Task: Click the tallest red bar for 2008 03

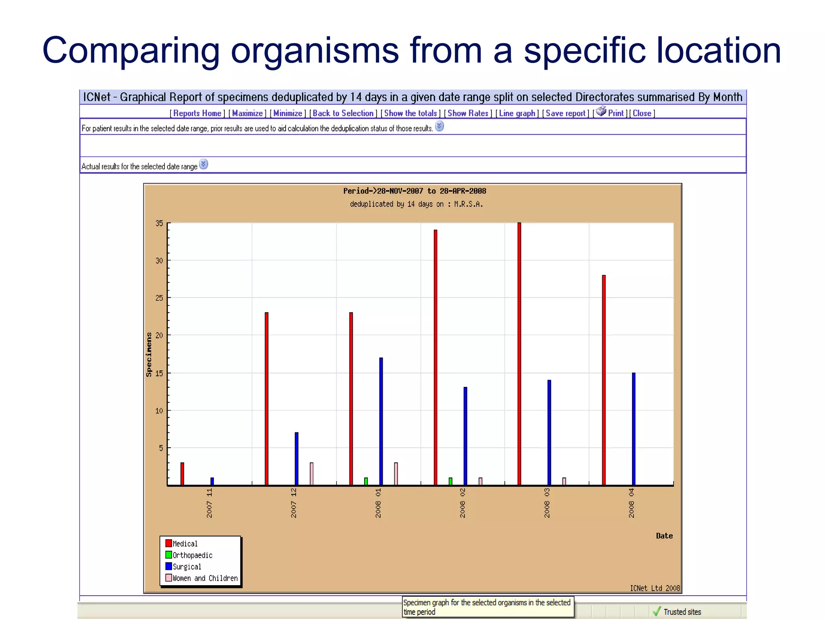Action: (519, 355)
